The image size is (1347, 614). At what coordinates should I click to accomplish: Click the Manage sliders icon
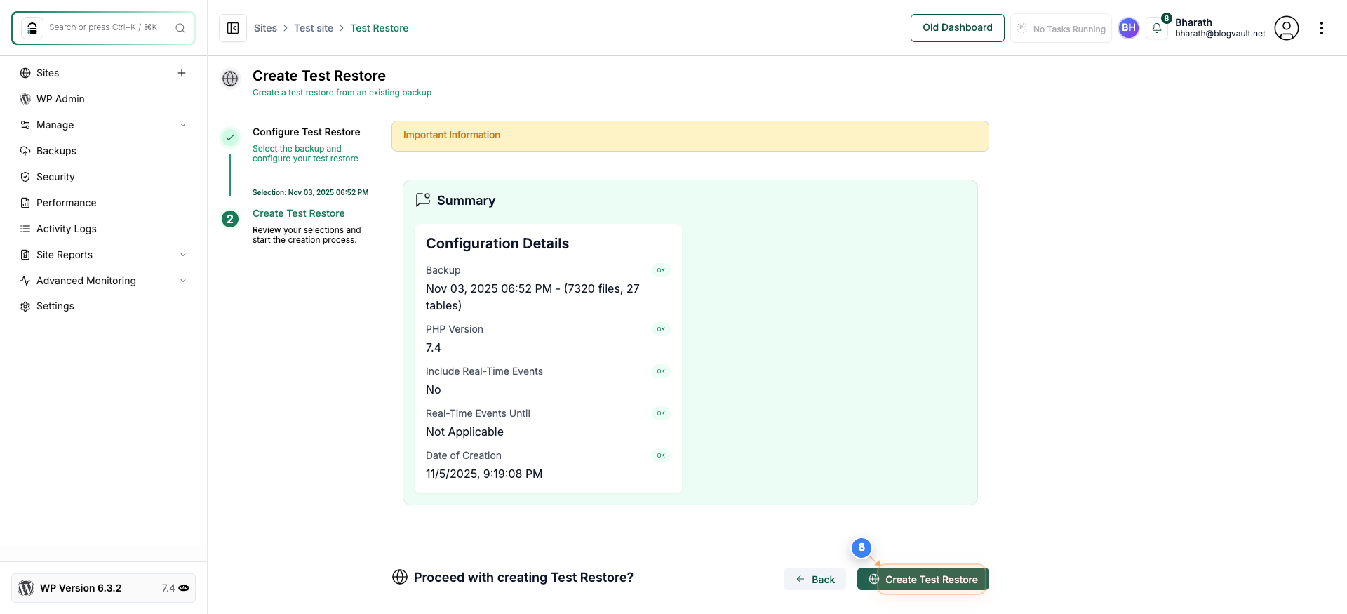pyautogui.click(x=25, y=125)
